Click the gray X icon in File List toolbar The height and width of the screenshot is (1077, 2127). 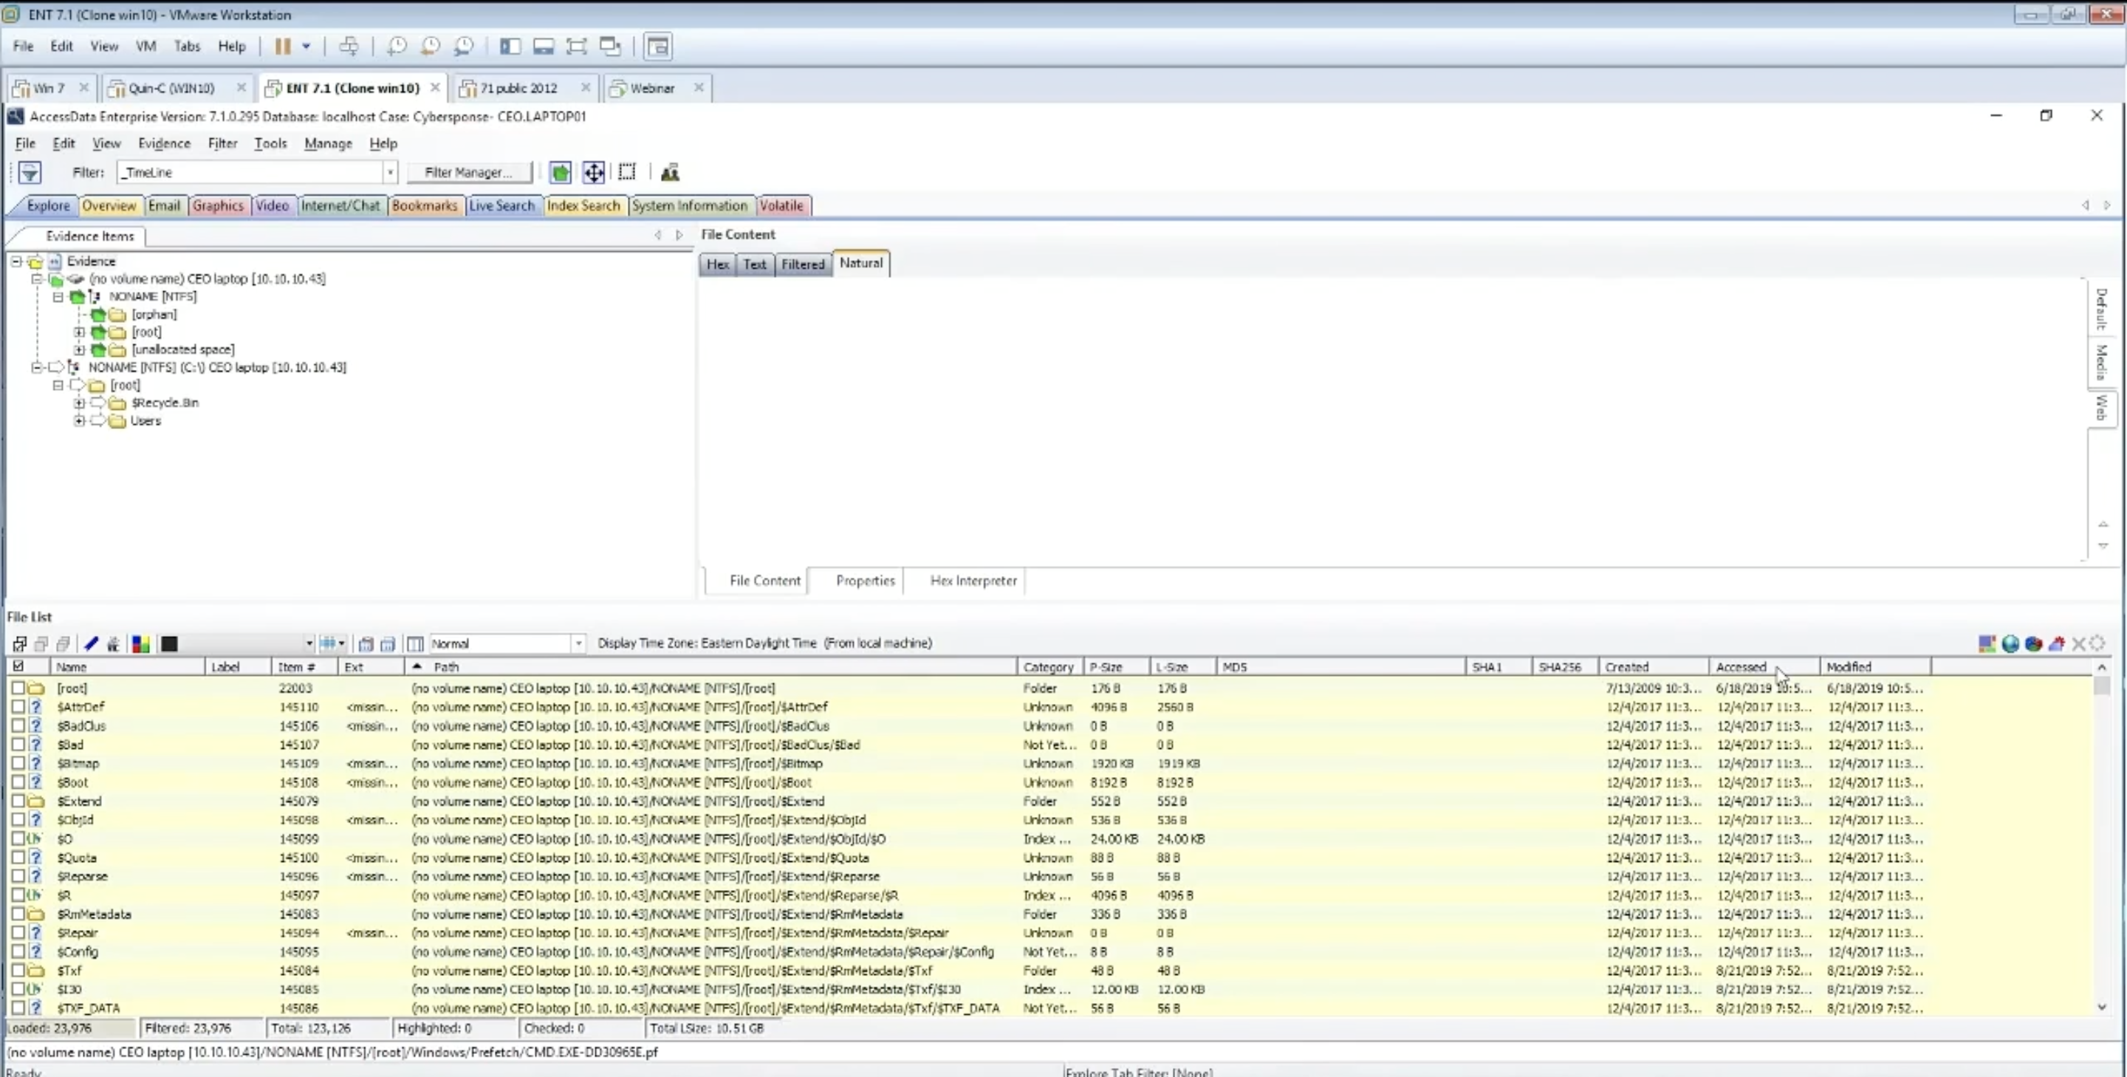coord(2079,643)
